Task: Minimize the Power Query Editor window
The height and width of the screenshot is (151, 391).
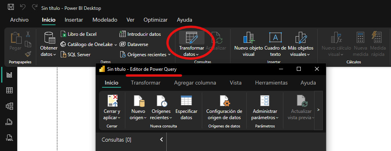Action: pyautogui.click(x=281, y=69)
